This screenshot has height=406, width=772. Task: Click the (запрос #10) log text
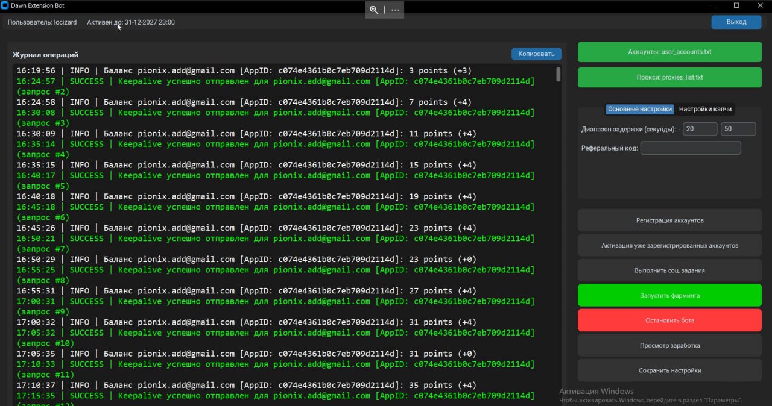[x=45, y=343]
